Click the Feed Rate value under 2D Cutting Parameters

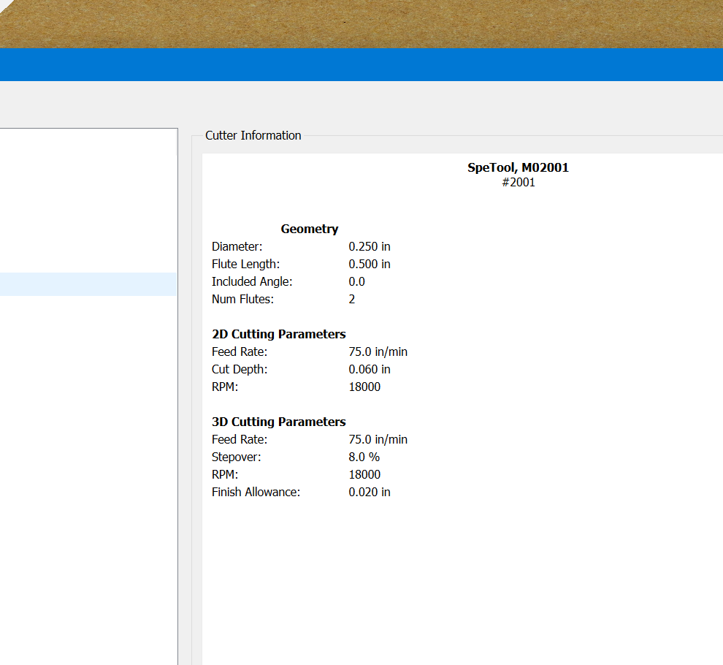coord(378,351)
